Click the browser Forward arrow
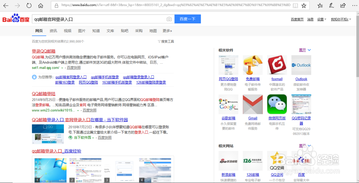 [x=17, y=6]
